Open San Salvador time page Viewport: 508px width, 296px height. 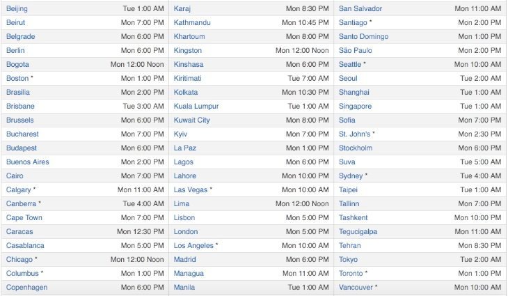[x=360, y=9]
